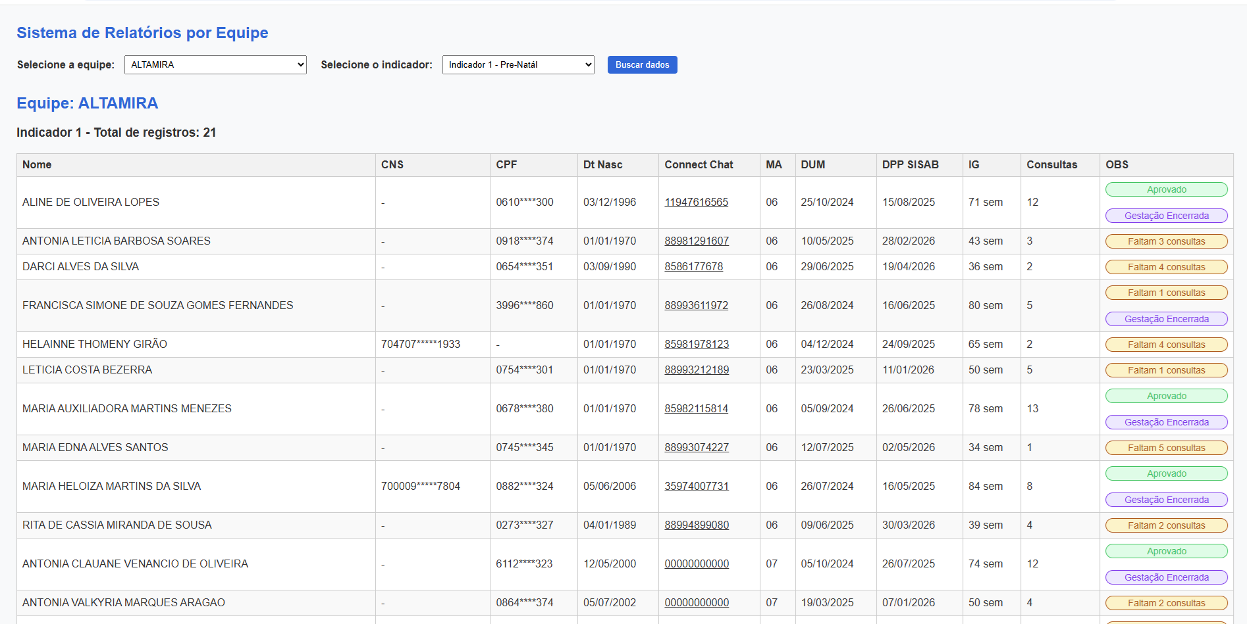1247x624 pixels.
Task: Click the 'Buscar dados' button
Action: tap(642, 64)
